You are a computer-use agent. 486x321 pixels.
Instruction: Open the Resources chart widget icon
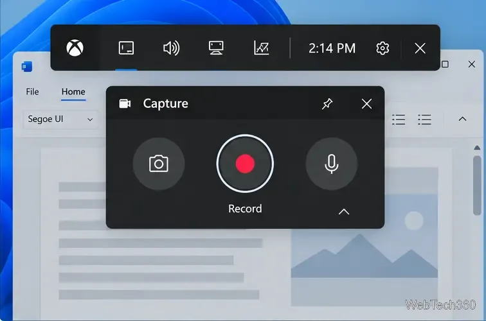pyautogui.click(x=261, y=48)
